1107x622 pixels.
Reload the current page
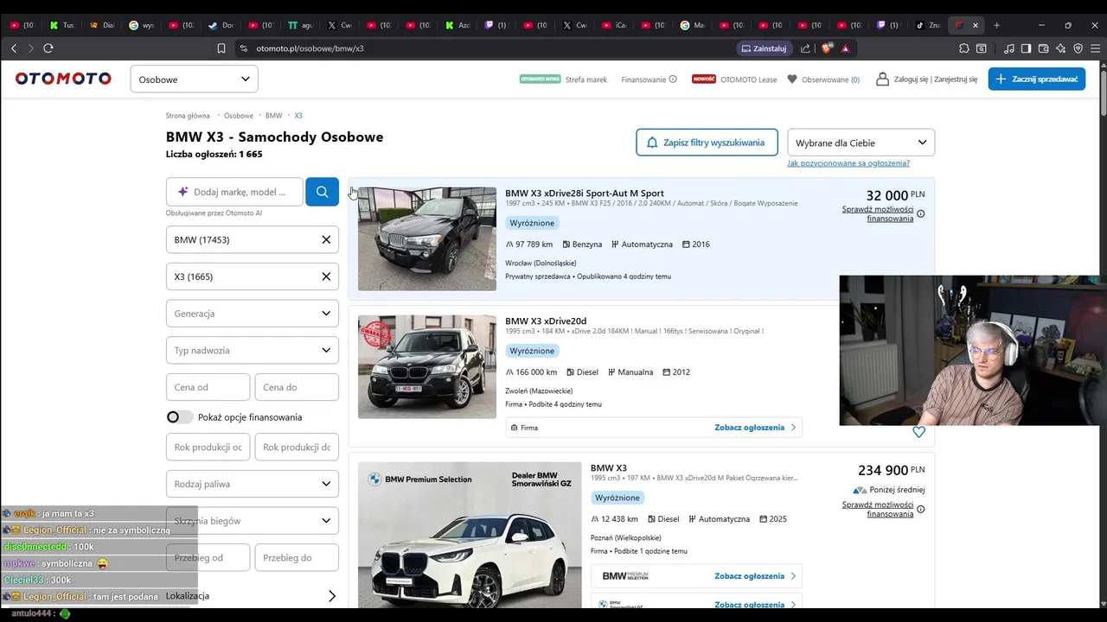[48, 48]
